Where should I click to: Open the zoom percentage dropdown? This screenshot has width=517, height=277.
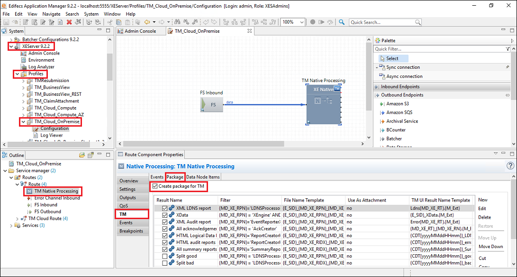pos(302,22)
